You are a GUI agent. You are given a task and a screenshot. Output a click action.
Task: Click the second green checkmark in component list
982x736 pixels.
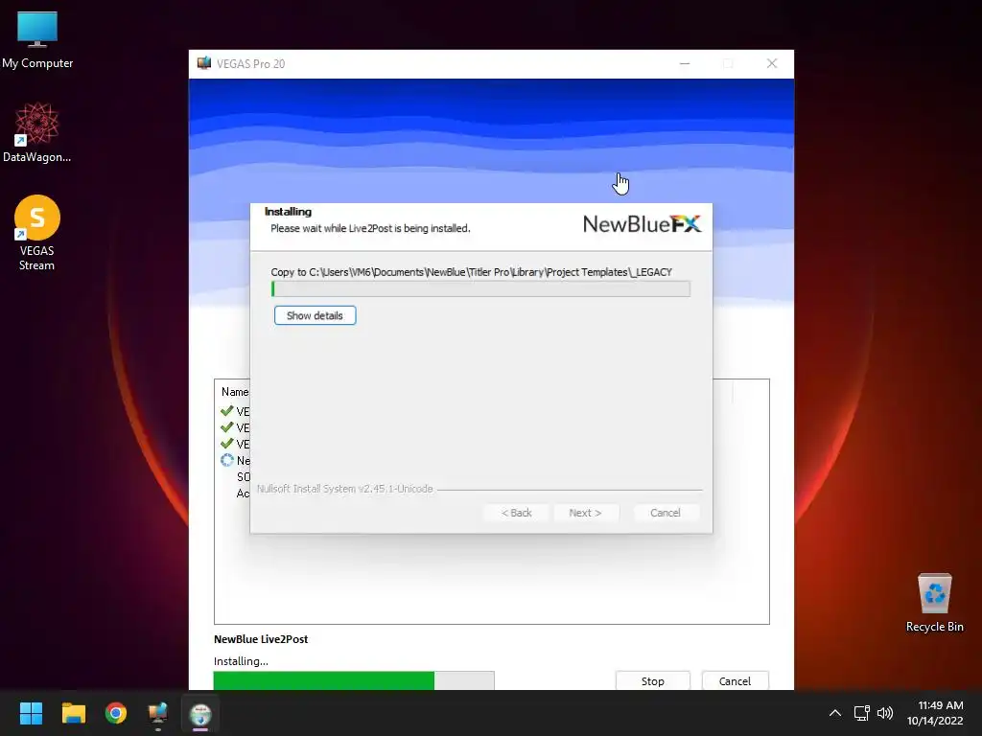pyautogui.click(x=226, y=427)
